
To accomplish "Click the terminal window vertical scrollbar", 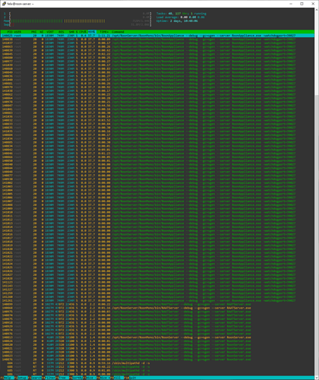I will coord(317,192).
